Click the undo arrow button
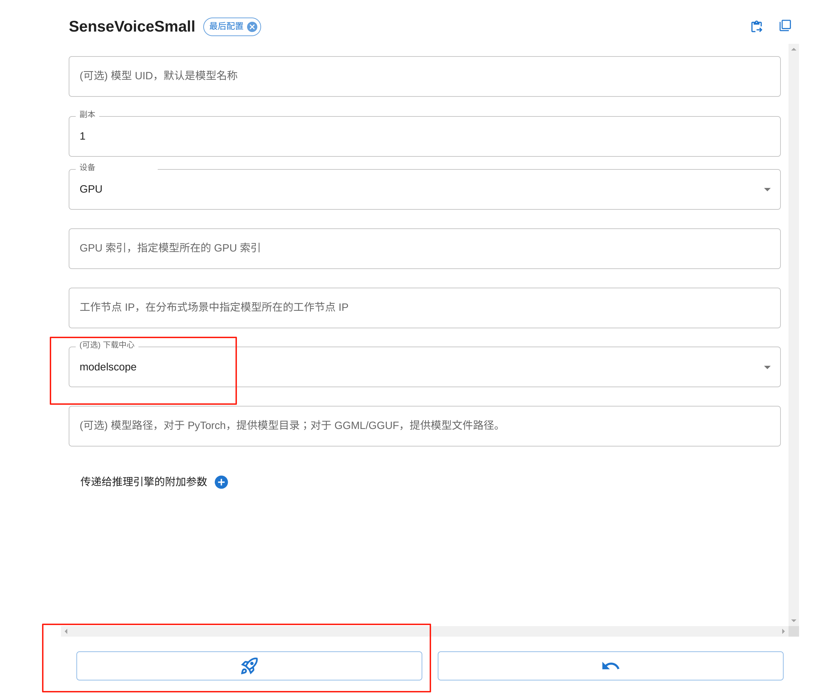This screenshot has width=839, height=698. click(610, 666)
